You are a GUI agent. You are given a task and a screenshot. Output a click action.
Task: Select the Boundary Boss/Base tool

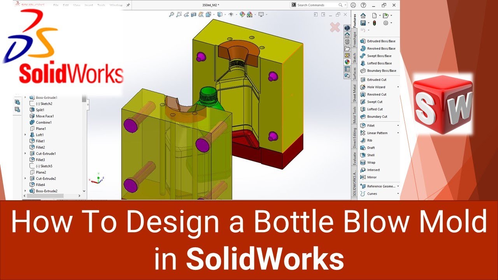378,71
